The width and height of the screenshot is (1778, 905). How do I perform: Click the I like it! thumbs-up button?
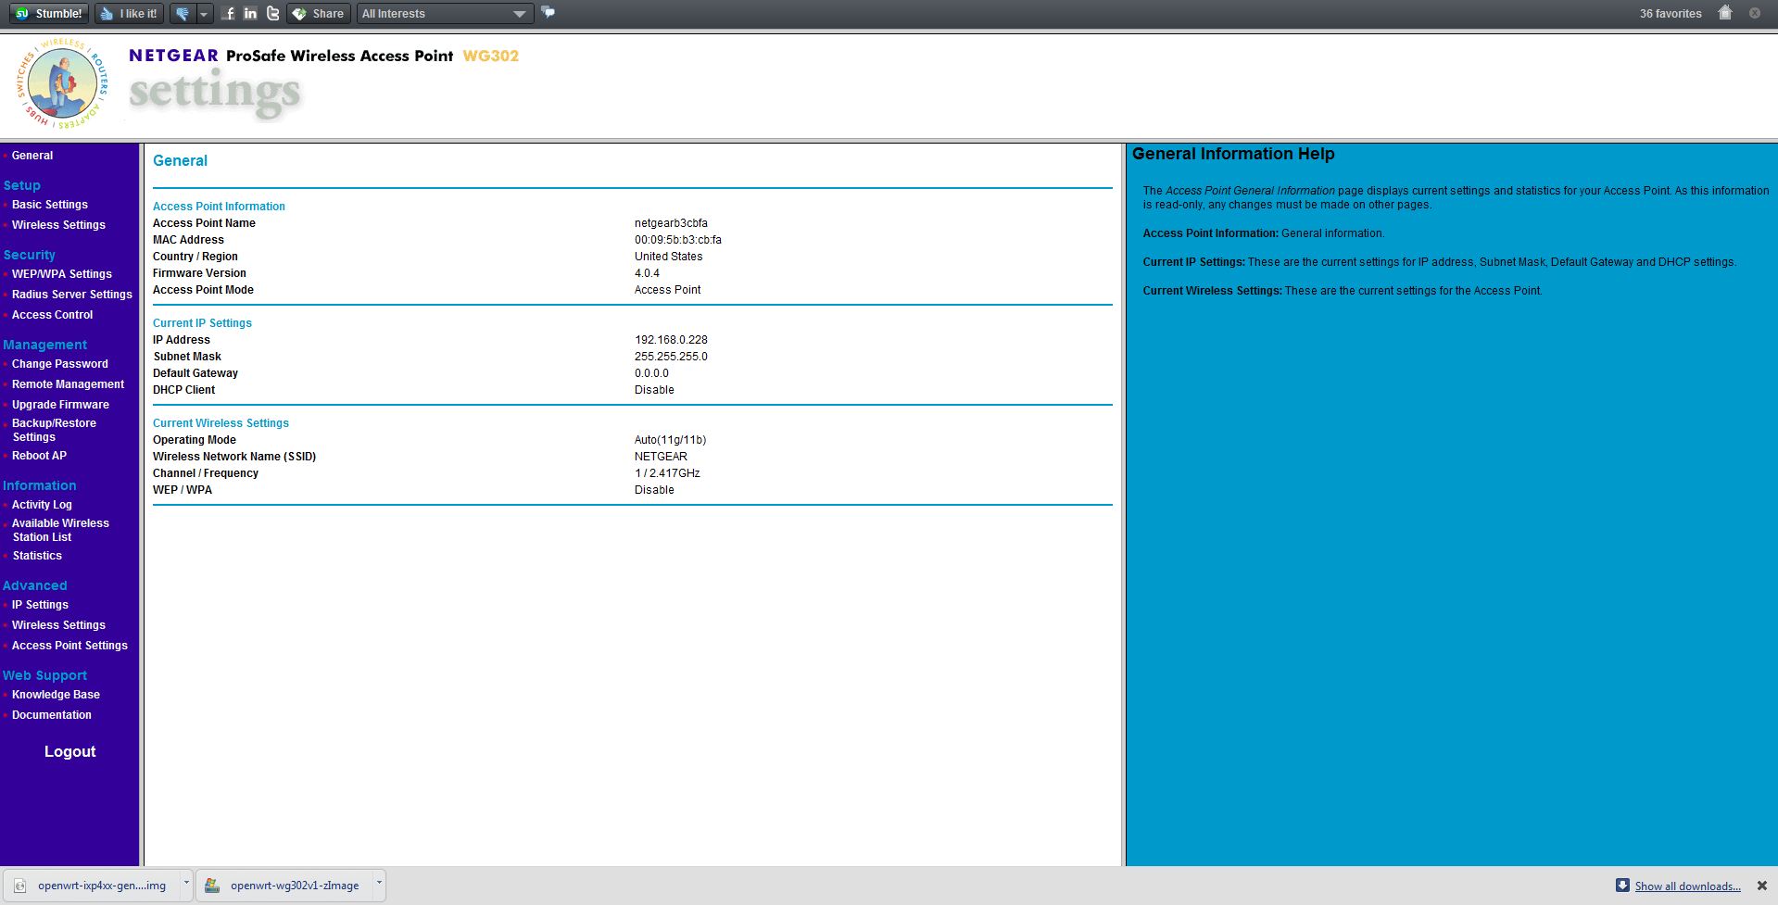point(130,14)
